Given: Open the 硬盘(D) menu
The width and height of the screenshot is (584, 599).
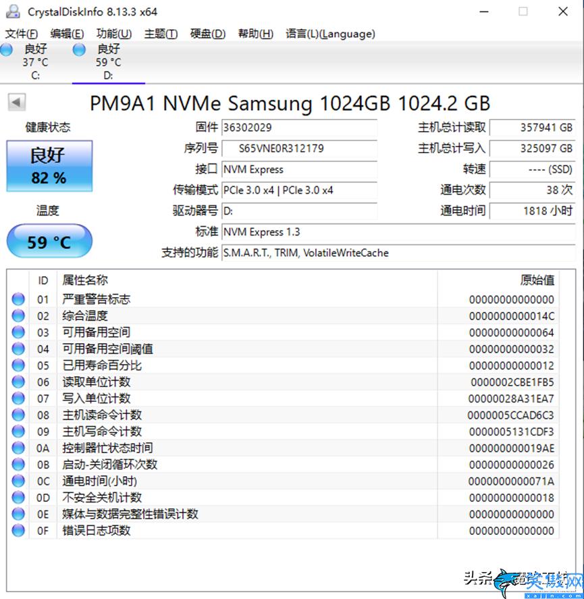Looking at the screenshot, I should coord(208,34).
